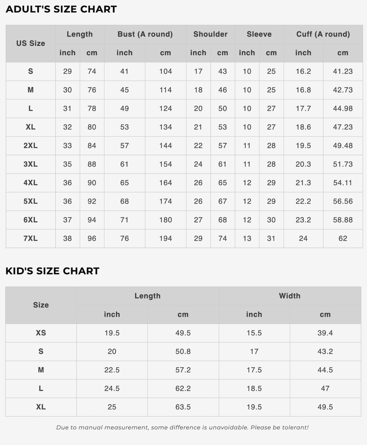The image size is (367, 445).
Task: Click the Bust (A round) column header
Action: pyautogui.click(x=145, y=34)
